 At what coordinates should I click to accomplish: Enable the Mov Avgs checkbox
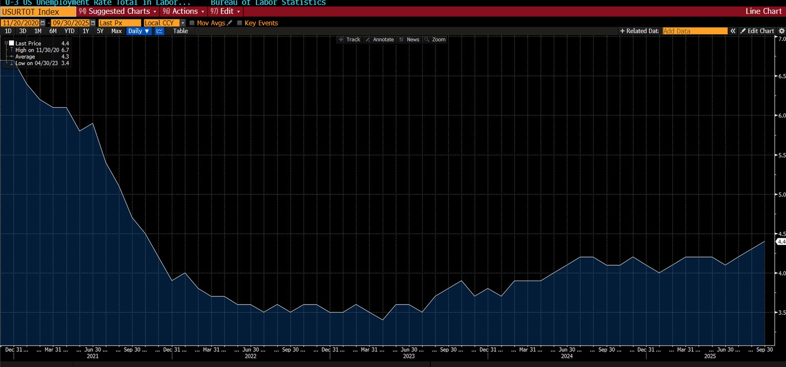coord(191,22)
